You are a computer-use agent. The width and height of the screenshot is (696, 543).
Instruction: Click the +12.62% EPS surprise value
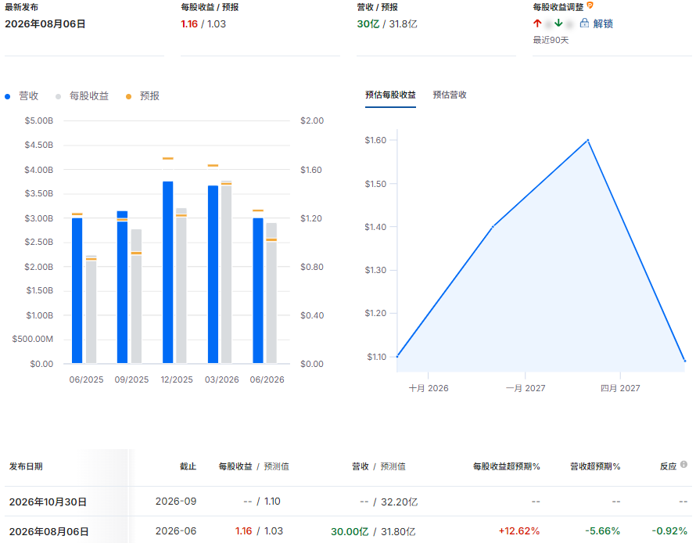pos(519,531)
